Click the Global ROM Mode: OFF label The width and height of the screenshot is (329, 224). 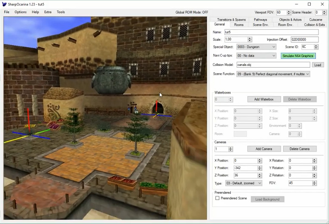pyautogui.click(x=192, y=12)
